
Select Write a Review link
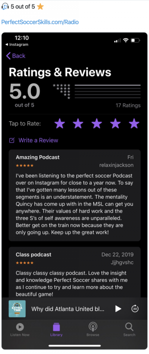pos(38,140)
